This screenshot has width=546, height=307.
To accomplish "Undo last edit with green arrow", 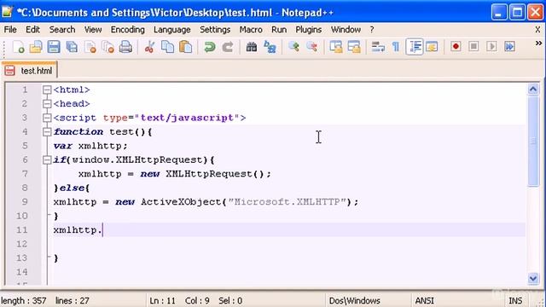I will tap(210, 47).
